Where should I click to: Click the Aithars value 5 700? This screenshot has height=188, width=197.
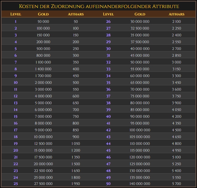click(x=177, y=184)
